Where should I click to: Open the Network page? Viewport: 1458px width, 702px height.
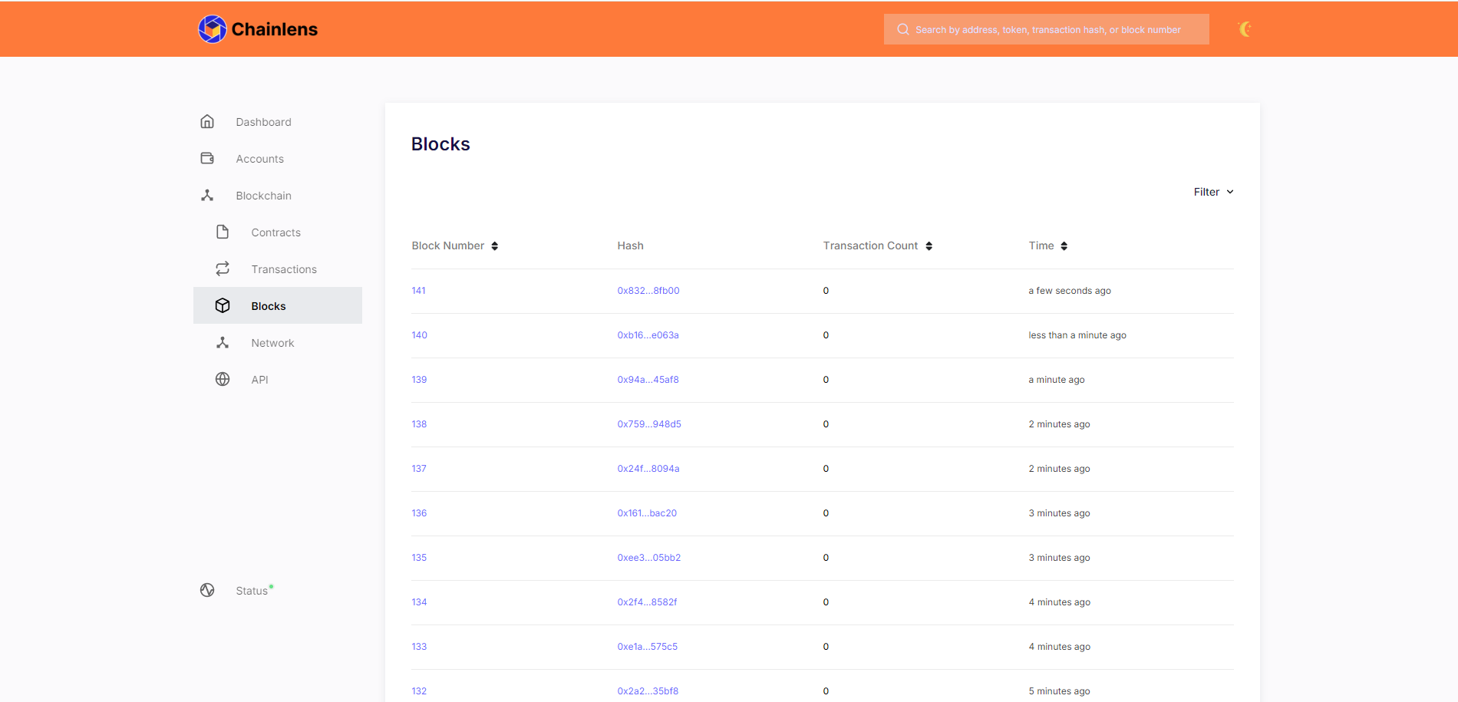[x=272, y=343]
